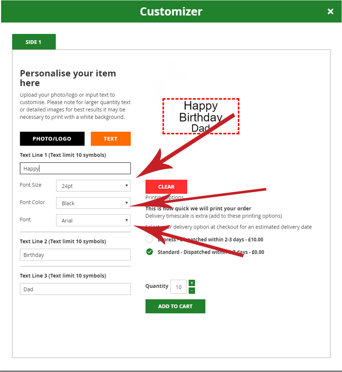This screenshot has width=342, height=372.
Task: Click the Text Line 3 Dad field
Action: coord(75,289)
